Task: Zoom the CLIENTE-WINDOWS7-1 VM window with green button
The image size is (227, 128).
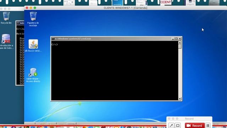Action: click(x=35, y=8)
